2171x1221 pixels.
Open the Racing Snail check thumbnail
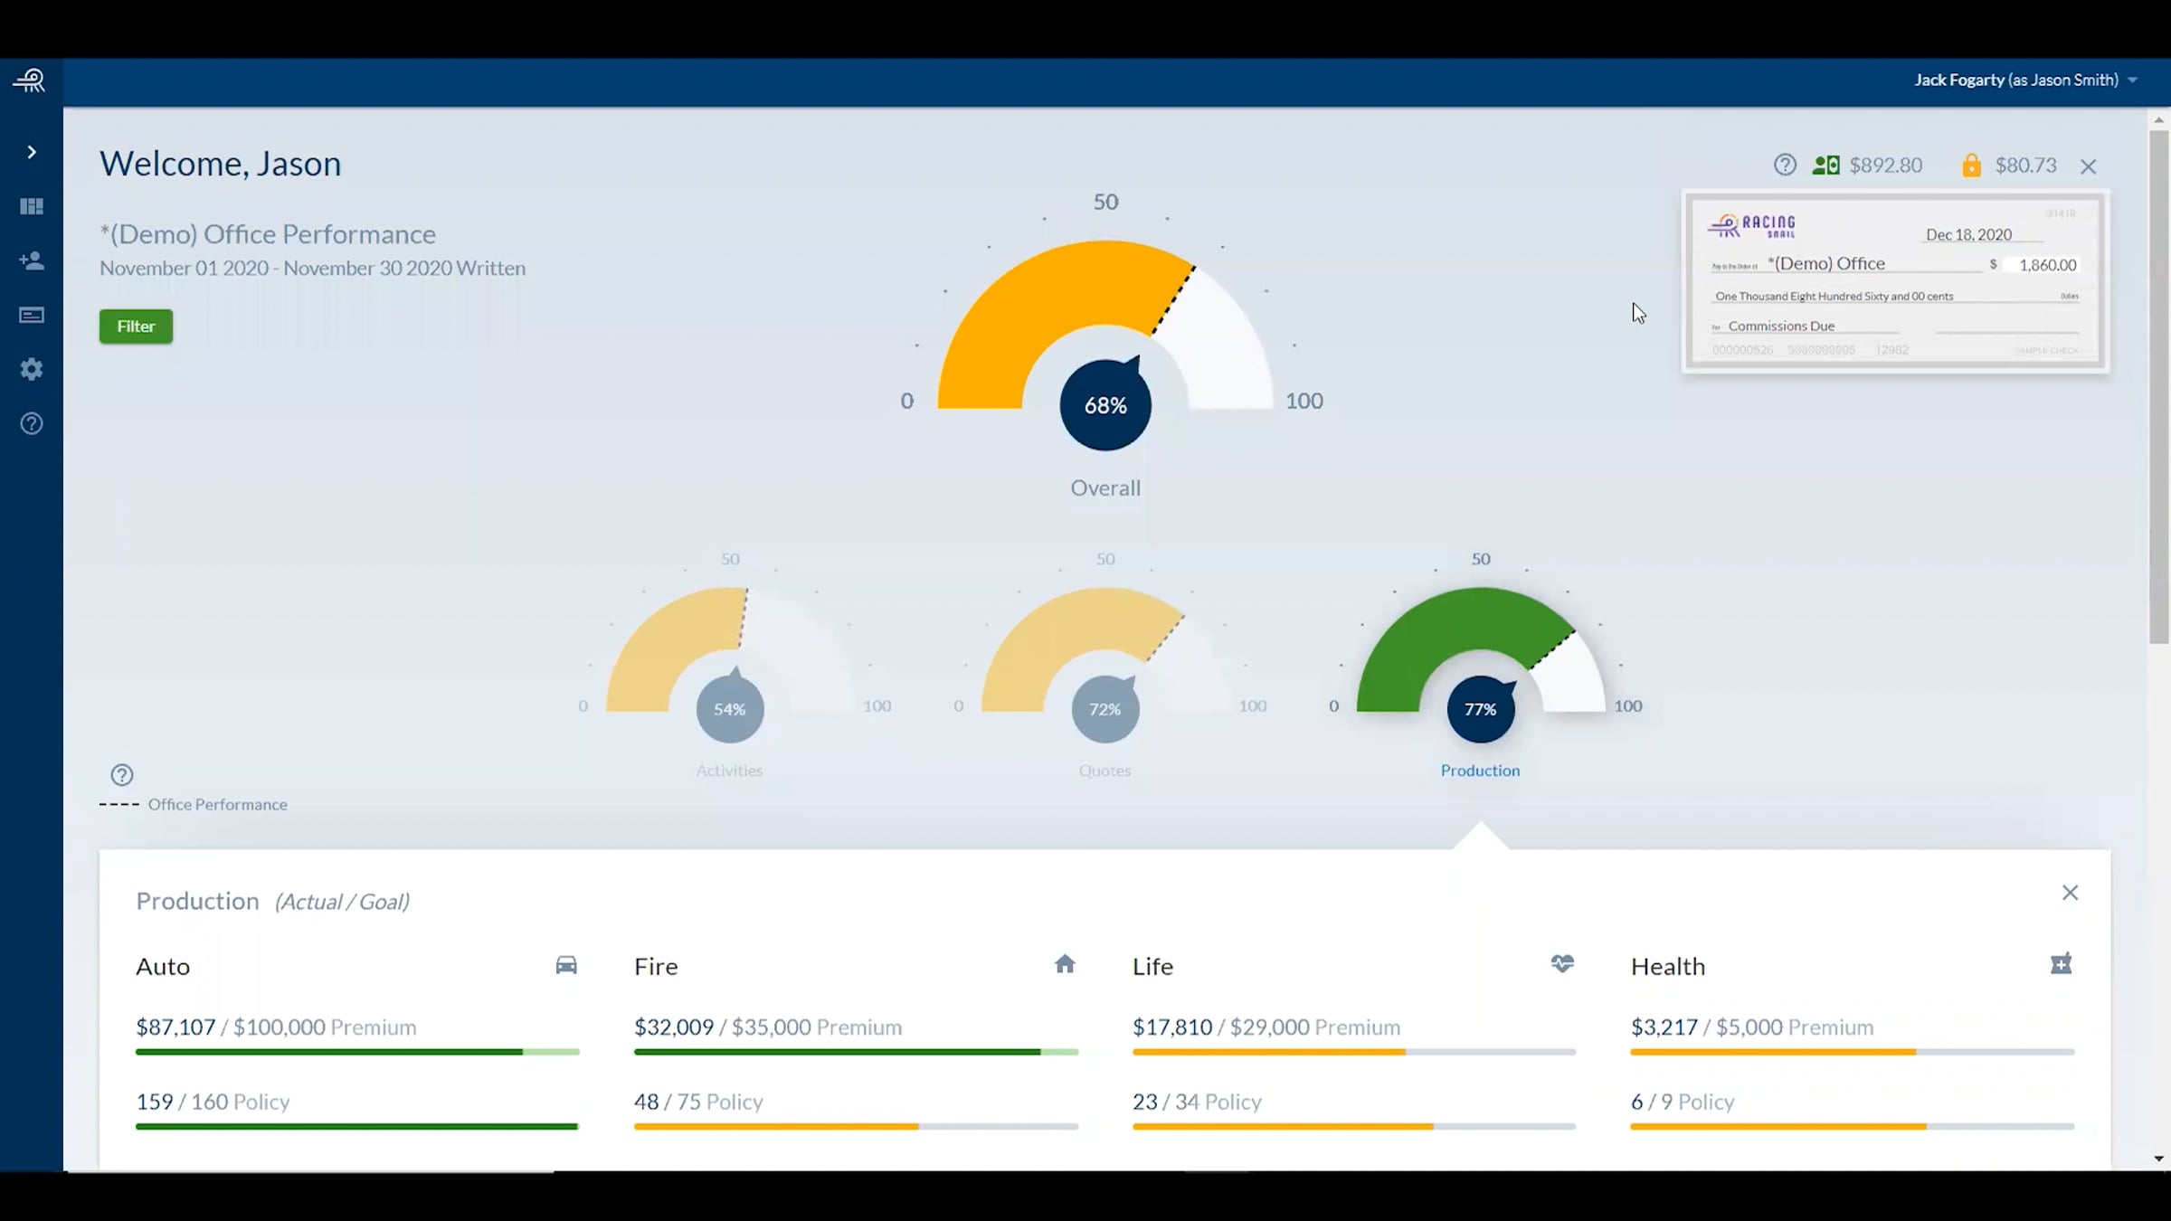(x=1895, y=281)
